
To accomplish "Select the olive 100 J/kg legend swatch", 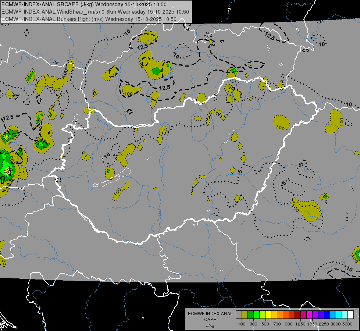I will coord(245,315).
